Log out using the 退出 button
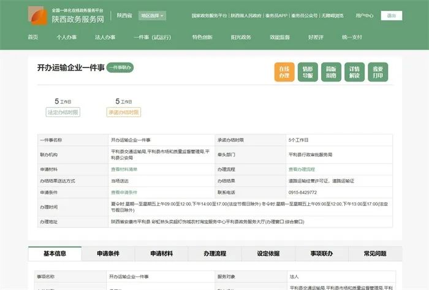Viewport: 429px width, 290px height. tap(391, 15)
